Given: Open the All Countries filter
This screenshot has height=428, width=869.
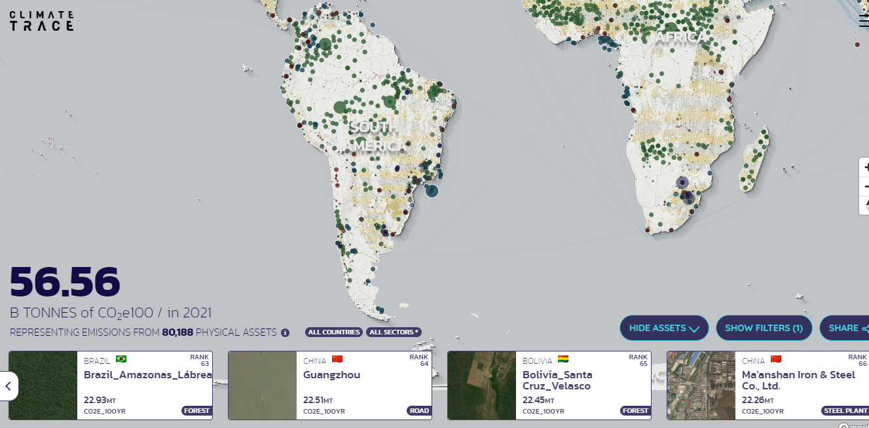Looking at the screenshot, I should tap(334, 332).
